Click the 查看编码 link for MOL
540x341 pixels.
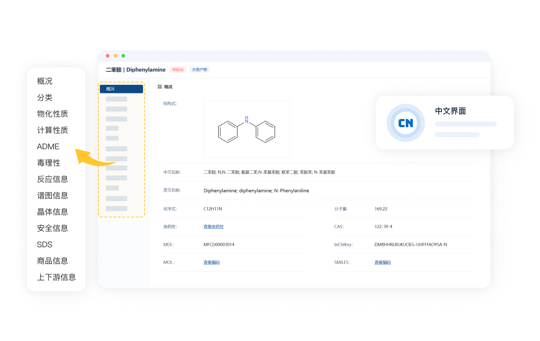[211, 262]
